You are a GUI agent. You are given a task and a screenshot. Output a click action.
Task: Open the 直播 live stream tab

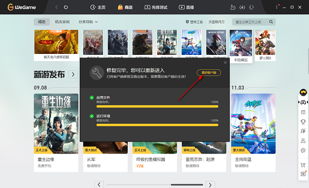pos(186,7)
